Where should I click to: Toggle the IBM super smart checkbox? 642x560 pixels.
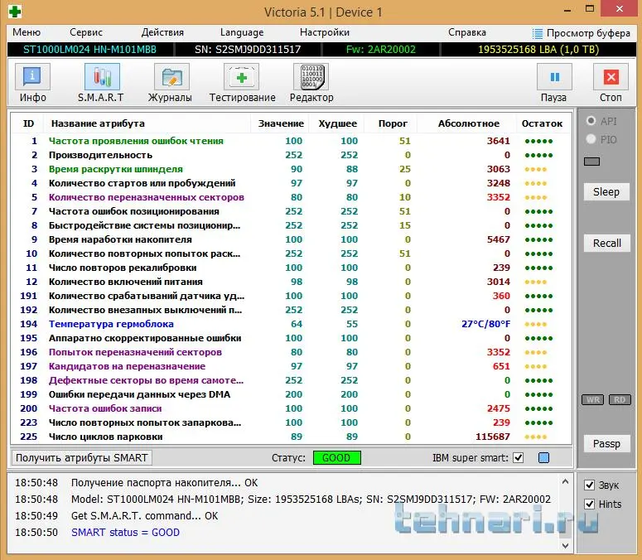pyautogui.click(x=519, y=458)
